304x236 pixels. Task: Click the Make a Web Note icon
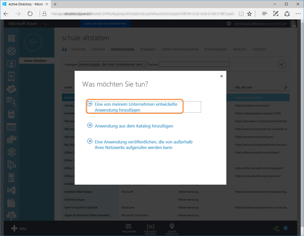(276, 14)
